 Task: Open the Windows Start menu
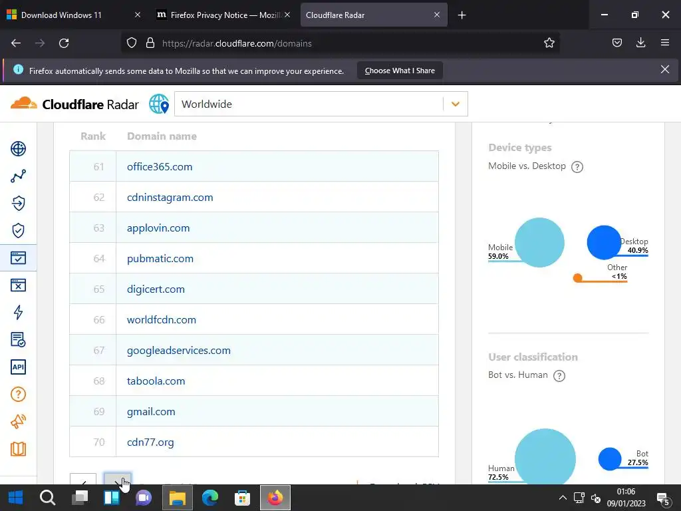coord(16,498)
